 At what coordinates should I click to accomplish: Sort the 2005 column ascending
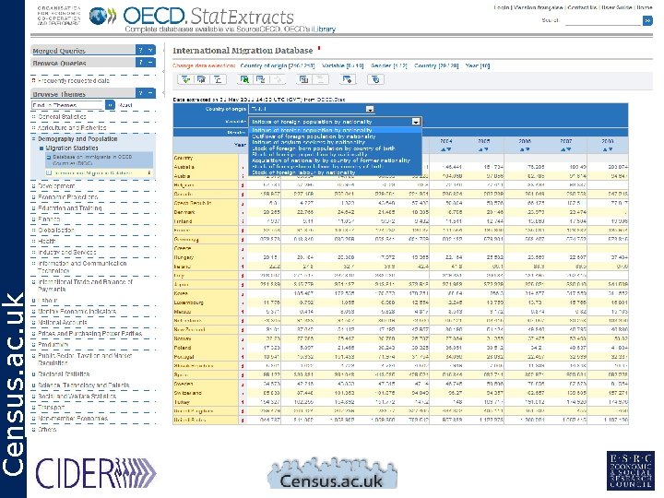pyautogui.click(x=481, y=149)
